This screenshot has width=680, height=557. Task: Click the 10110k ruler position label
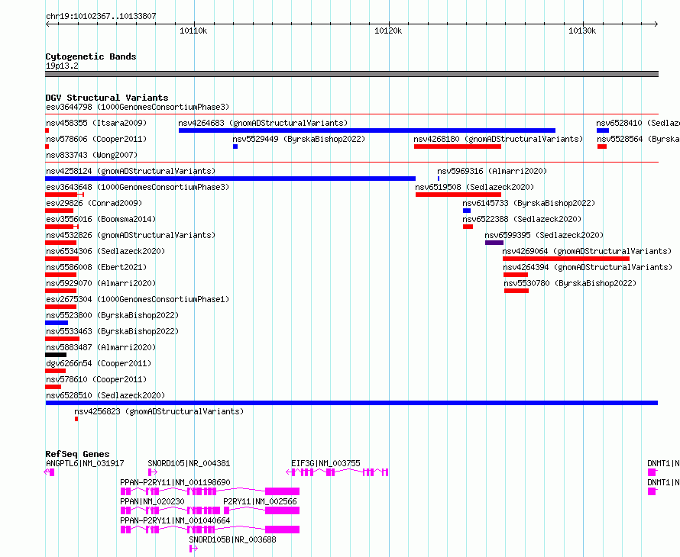coord(193,31)
